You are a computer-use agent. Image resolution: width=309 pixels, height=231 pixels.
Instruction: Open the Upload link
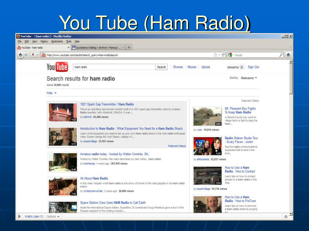[x=205, y=67]
